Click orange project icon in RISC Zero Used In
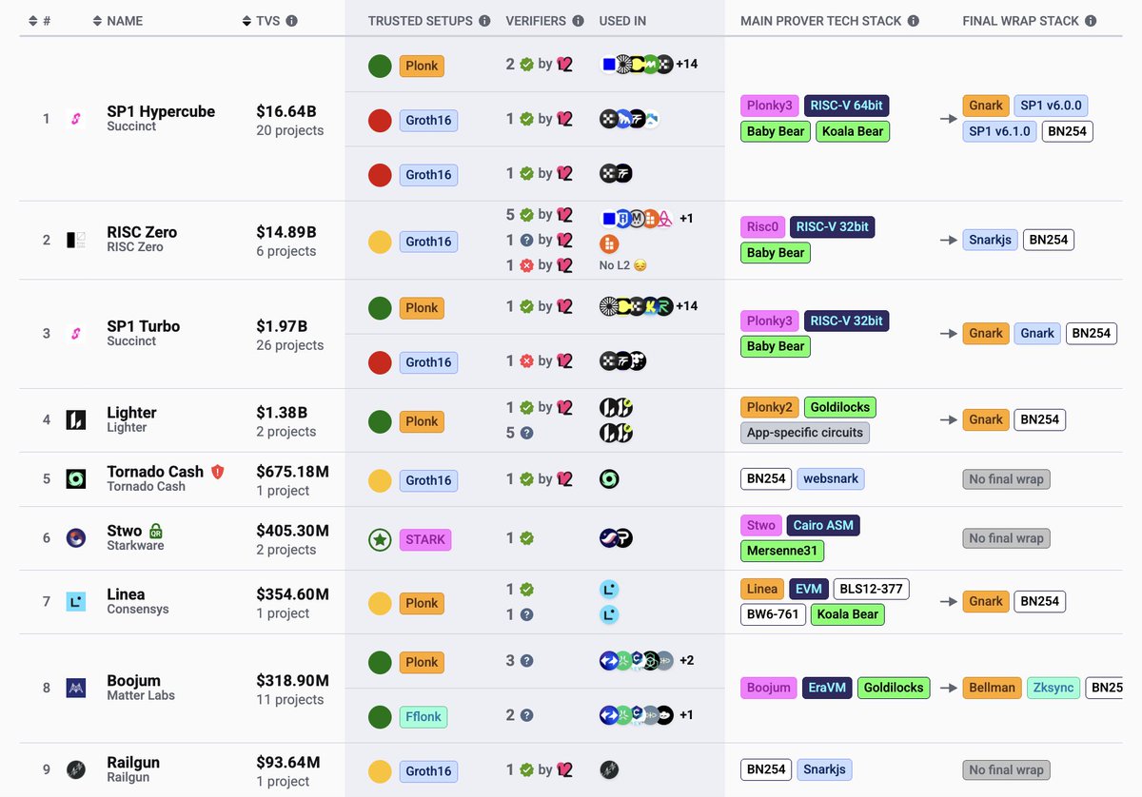Viewport: 1142px width, 797px height. pos(609,244)
